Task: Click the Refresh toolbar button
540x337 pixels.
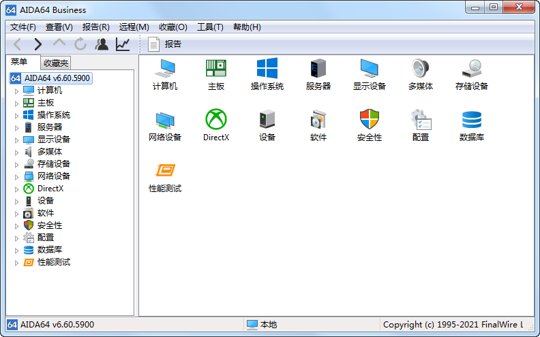Action: click(x=80, y=44)
